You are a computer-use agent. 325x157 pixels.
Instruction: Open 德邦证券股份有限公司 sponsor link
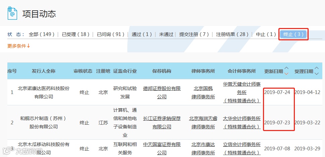(162, 92)
